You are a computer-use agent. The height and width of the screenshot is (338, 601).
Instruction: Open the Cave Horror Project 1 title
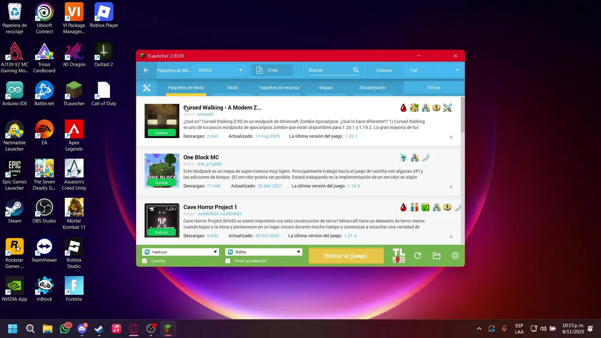[210, 207]
